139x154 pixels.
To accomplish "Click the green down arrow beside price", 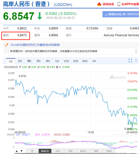I will click(x=40, y=16).
